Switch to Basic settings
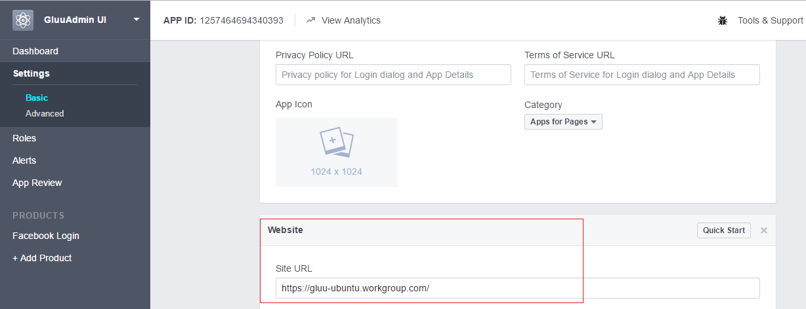 coord(37,98)
